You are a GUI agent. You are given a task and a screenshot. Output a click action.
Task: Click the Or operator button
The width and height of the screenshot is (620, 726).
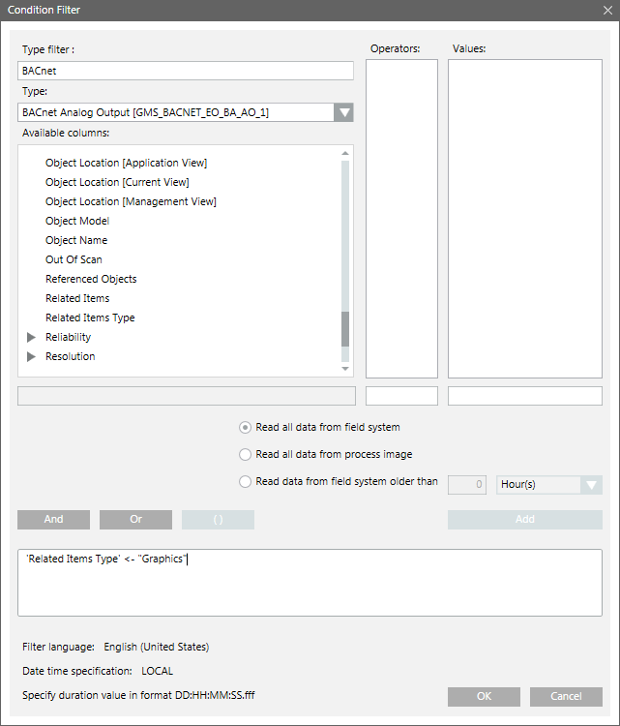pos(135,520)
